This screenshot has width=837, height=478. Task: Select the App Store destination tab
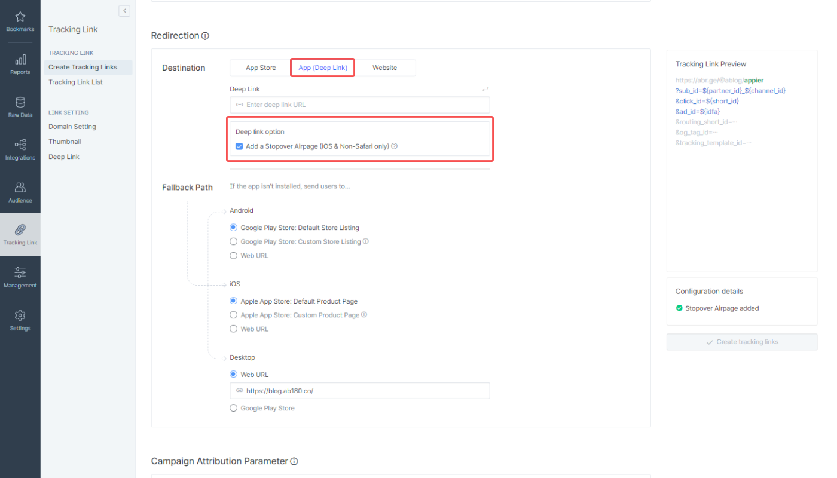[261, 68]
